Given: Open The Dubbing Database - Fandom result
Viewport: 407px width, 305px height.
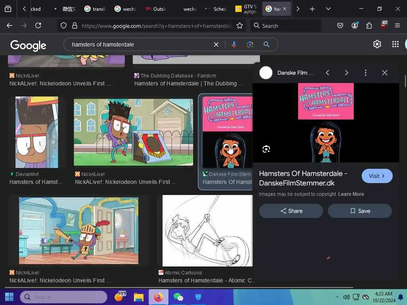Looking at the screenshot, I should coord(189,80).
